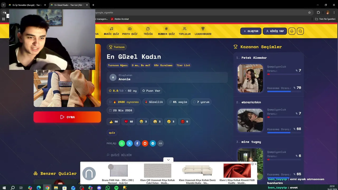This screenshot has width=338, height=190.
Task: Click Petek Alemdar's Kazanma Oranı progress bar
Action: pyautogui.click(x=284, y=92)
